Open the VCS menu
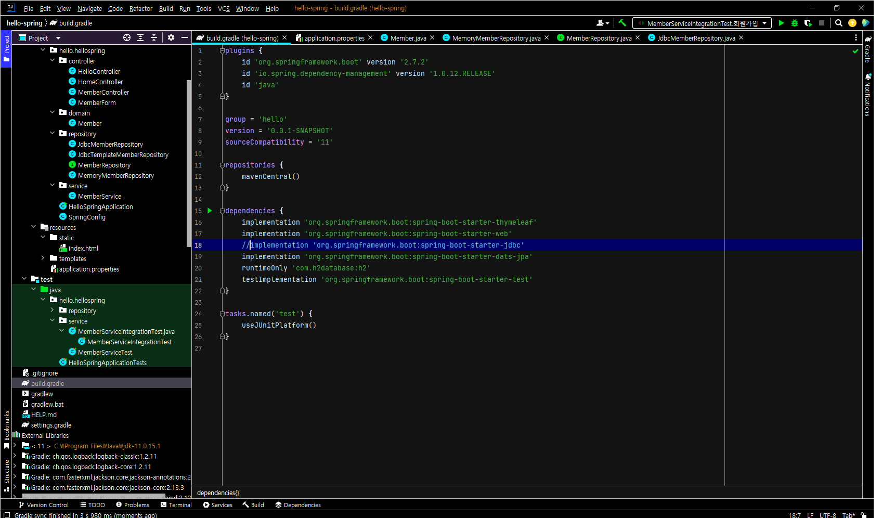The image size is (882, 518). pos(224,8)
